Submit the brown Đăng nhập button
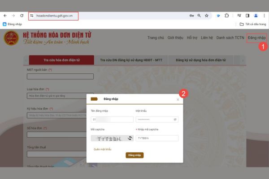Viewport: 269px width, 179px height. coord(134,155)
